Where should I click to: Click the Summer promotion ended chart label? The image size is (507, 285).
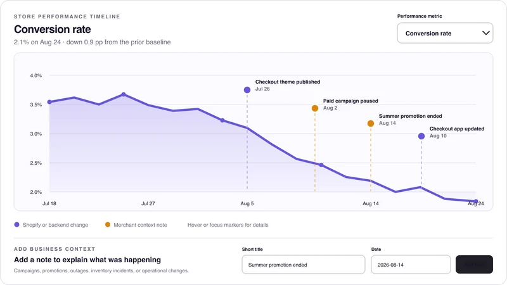coord(410,116)
